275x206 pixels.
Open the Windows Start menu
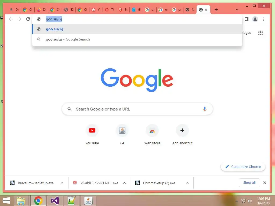6,201
